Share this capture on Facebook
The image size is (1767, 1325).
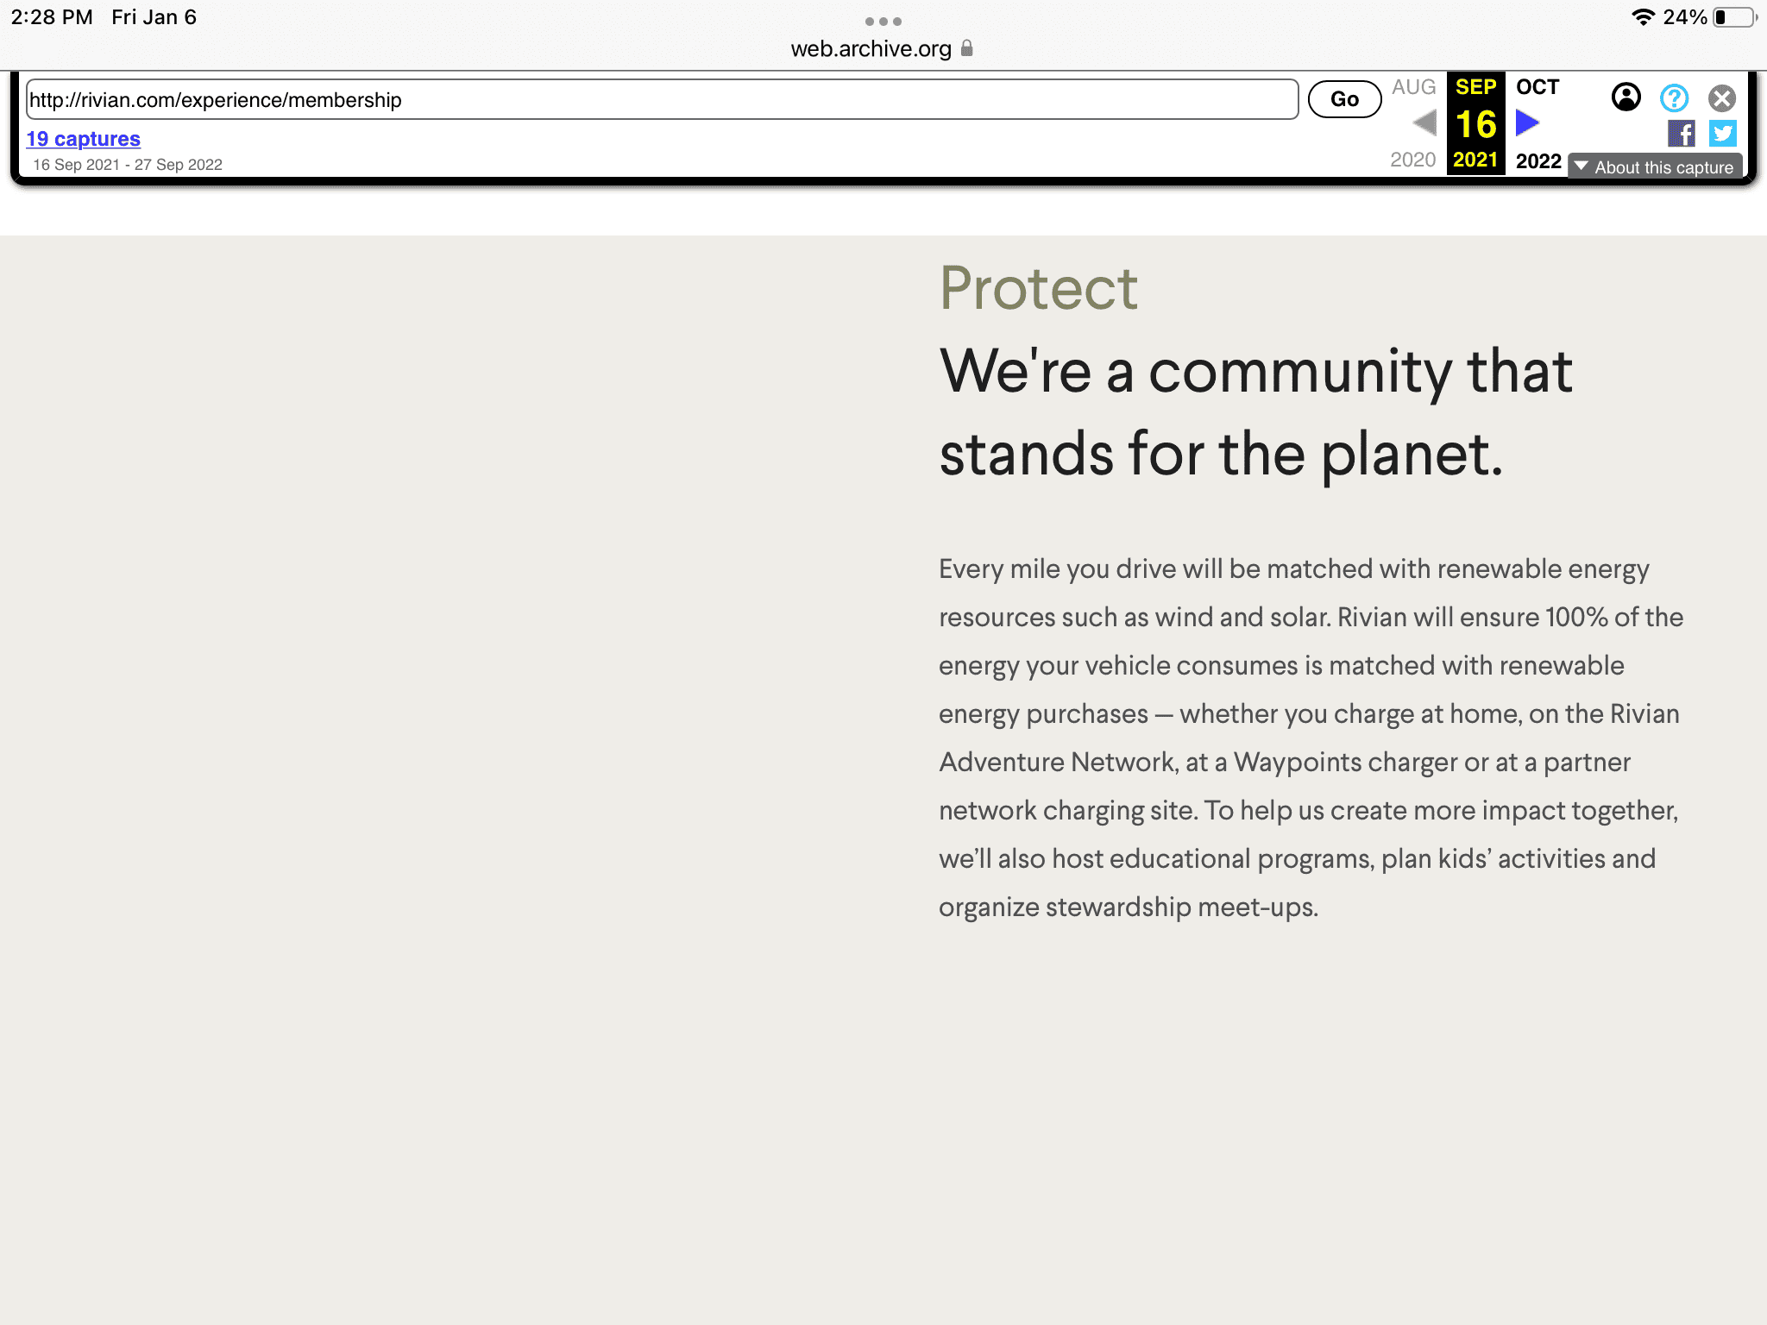(1681, 133)
